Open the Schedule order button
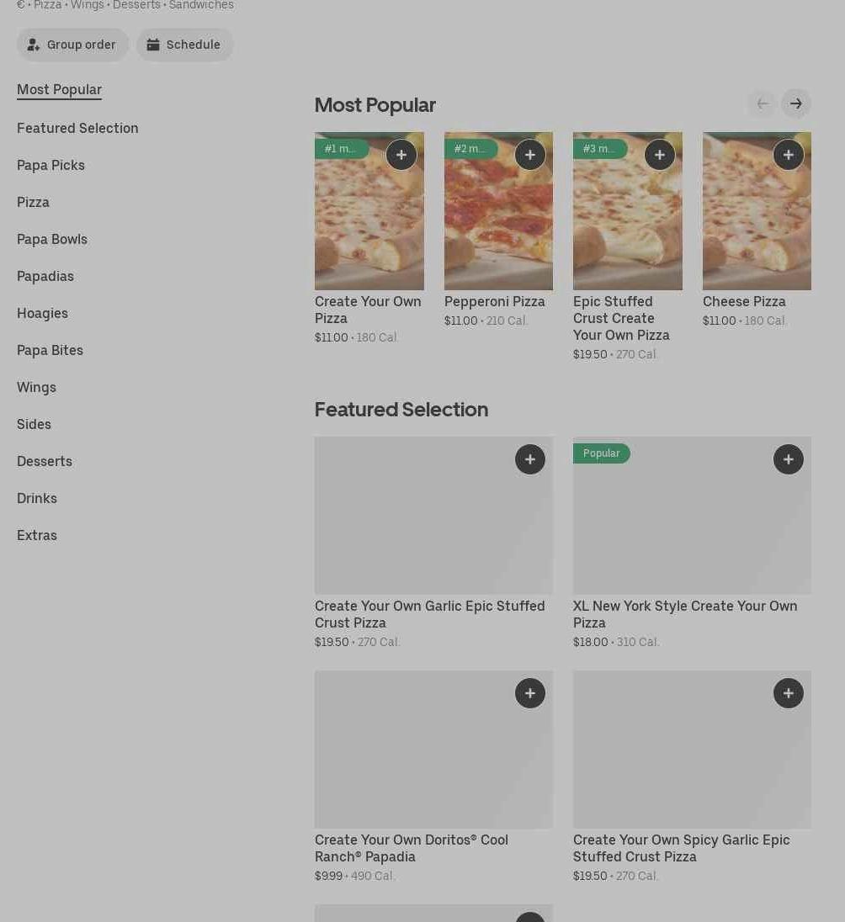The width and height of the screenshot is (845, 922). tap(185, 45)
